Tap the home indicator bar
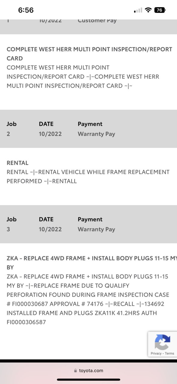This screenshot has width=177, height=384. (x=88, y=379)
